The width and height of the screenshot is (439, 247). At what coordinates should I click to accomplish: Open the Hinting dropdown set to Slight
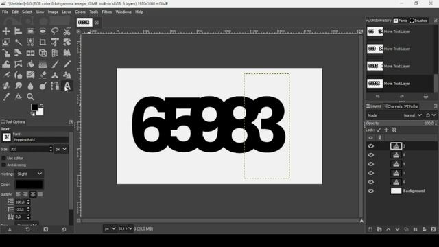[29, 174]
